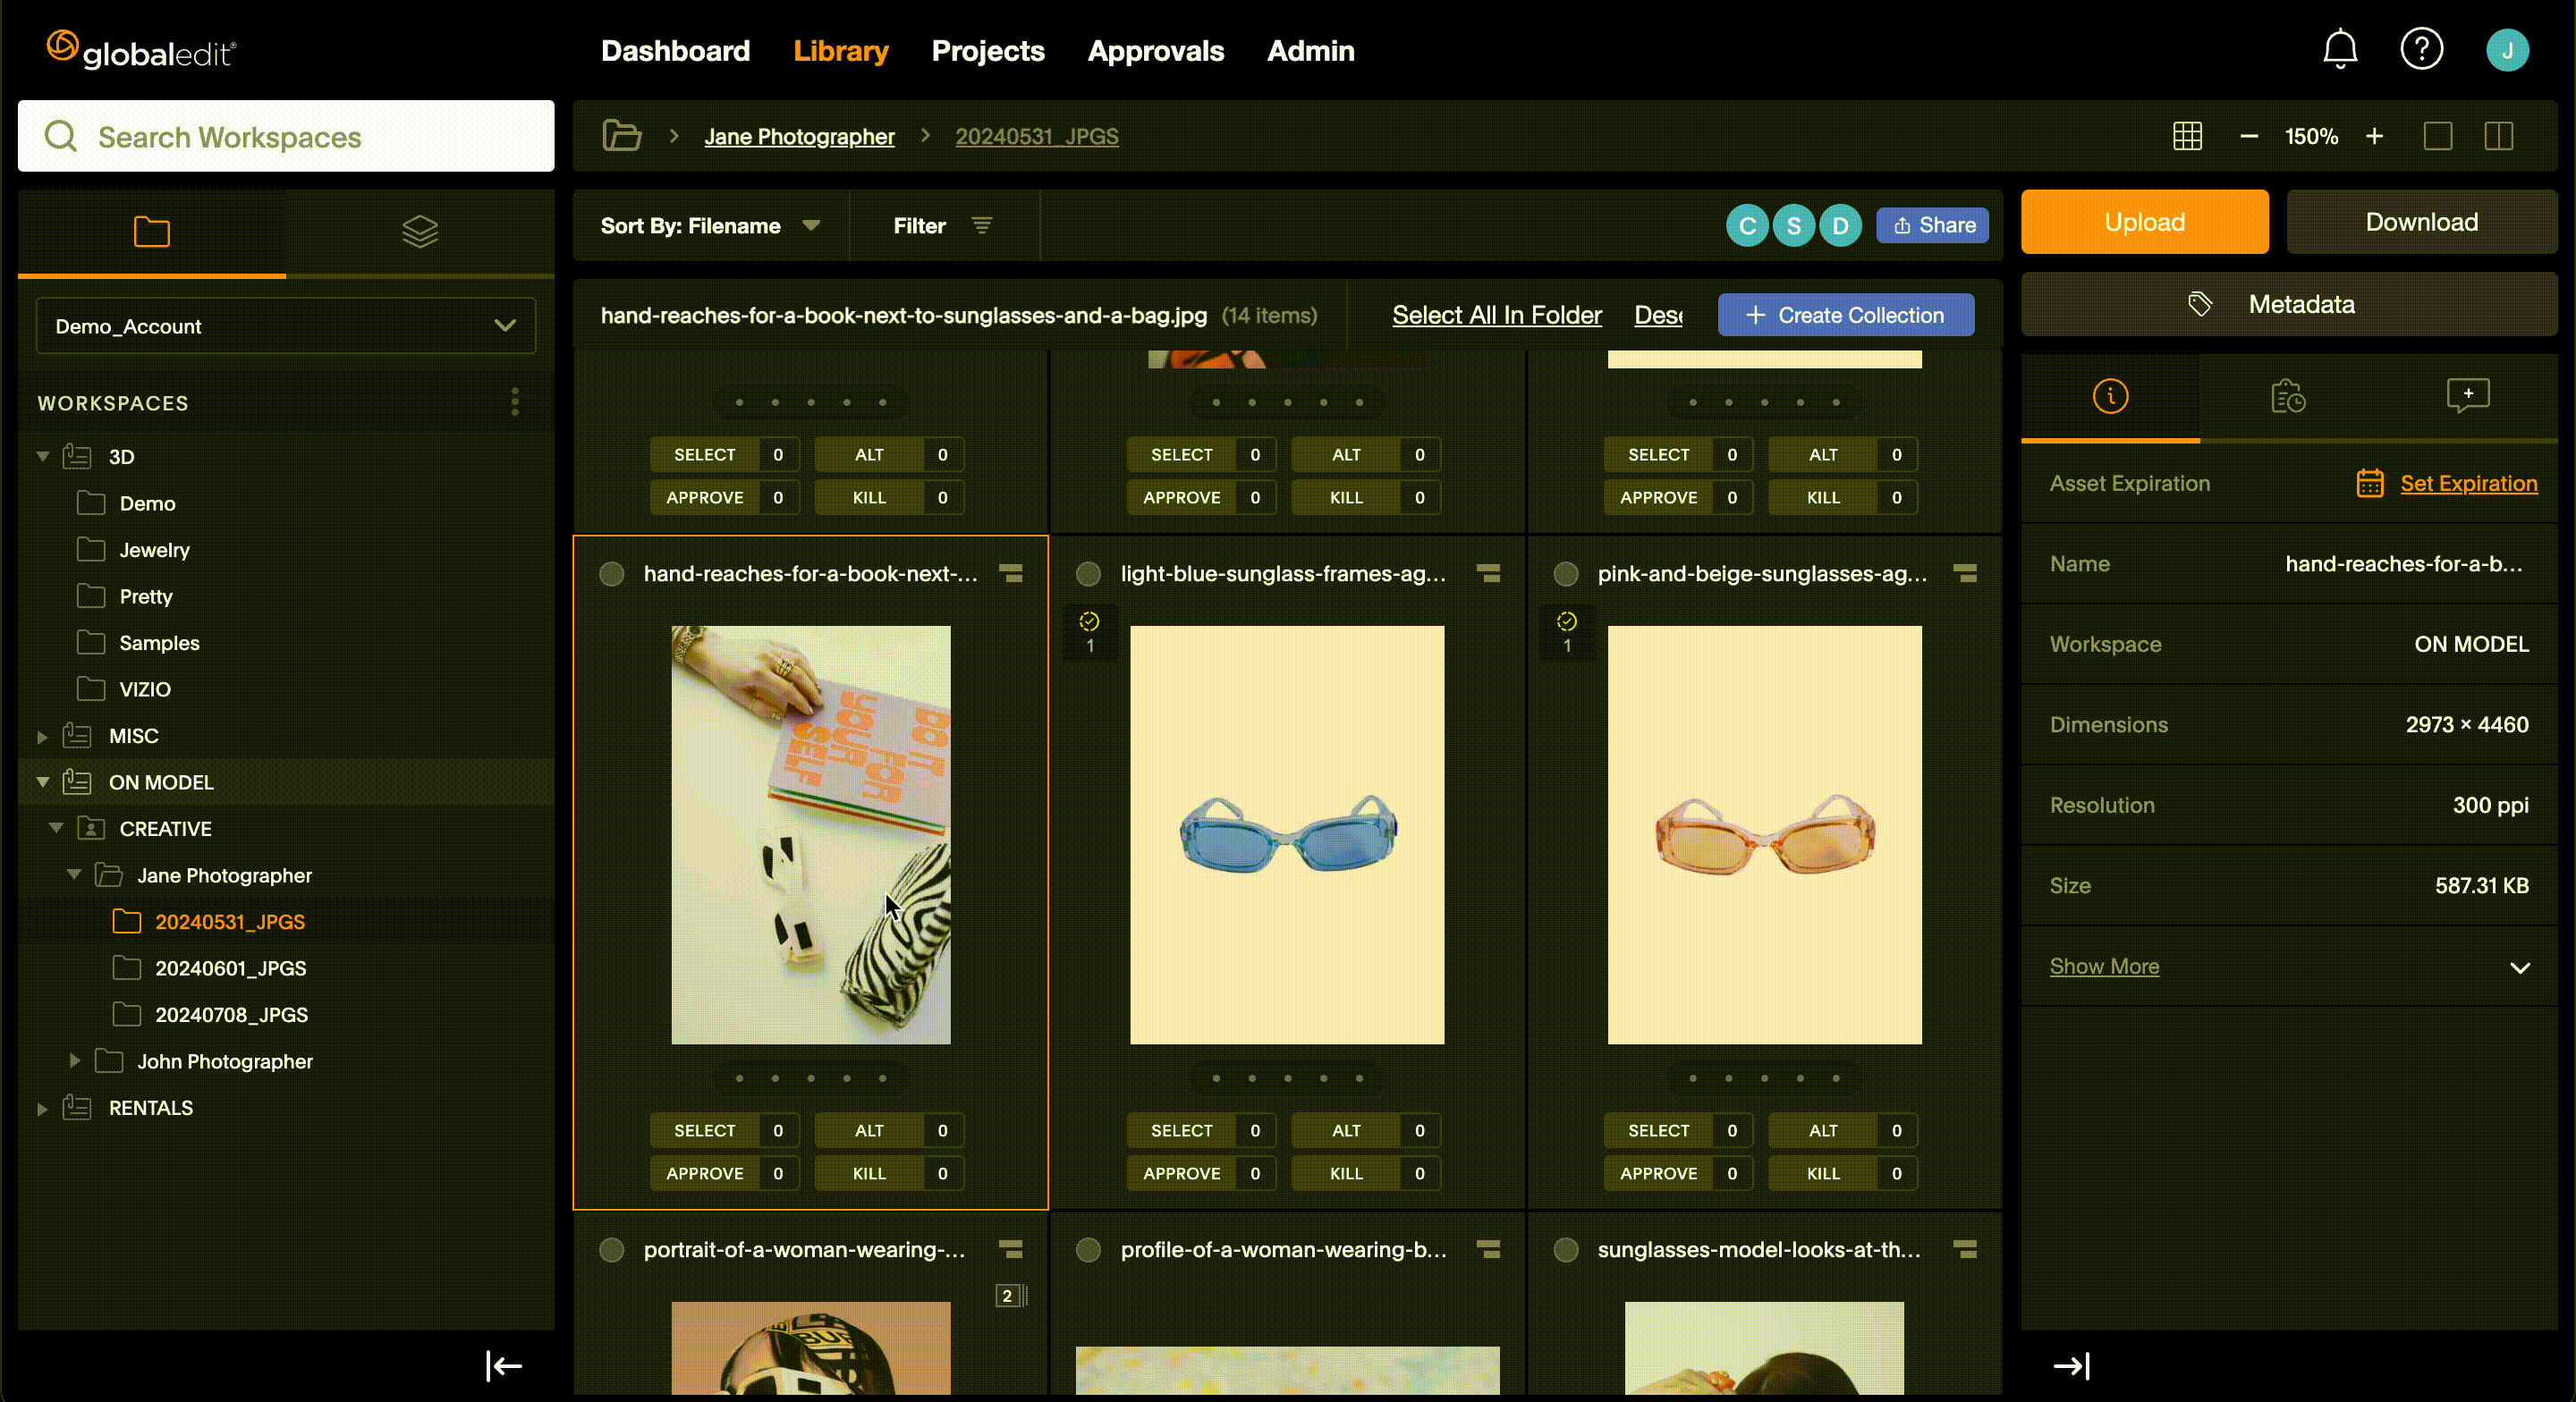This screenshot has height=1402, width=2576.
Task: Collapse the CREATIVE folder arrow
Action: pos(56,828)
